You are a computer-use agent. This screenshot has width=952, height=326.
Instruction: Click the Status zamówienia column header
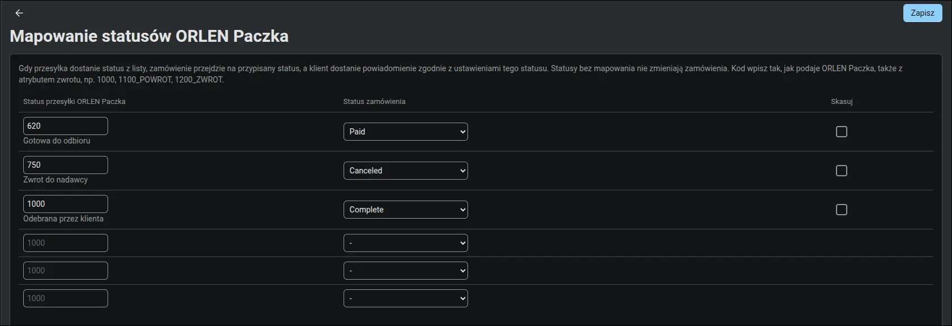[374, 102]
